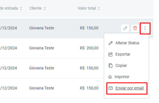Click the pencil edit icon in first row
The image size is (159, 103).
pyautogui.click(x=125, y=28)
